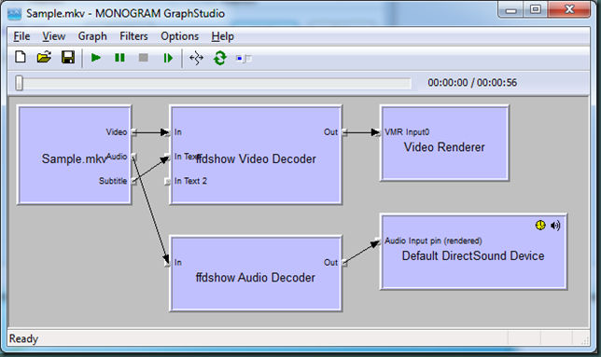This screenshot has width=601, height=357.
Task: Select the Default DirectSound Device filter
Action: tap(473, 252)
